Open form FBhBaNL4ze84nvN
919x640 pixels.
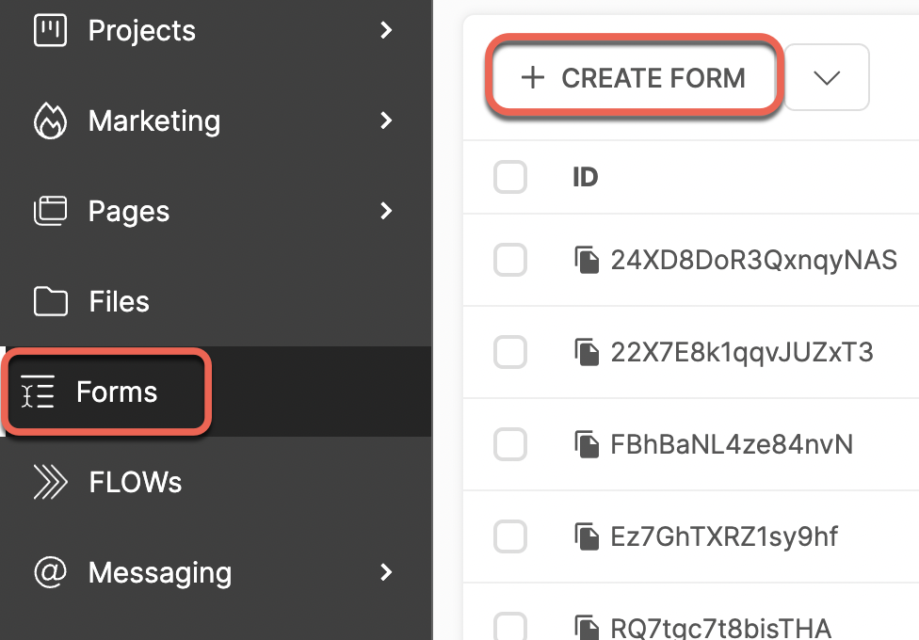(x=732, y=444)
